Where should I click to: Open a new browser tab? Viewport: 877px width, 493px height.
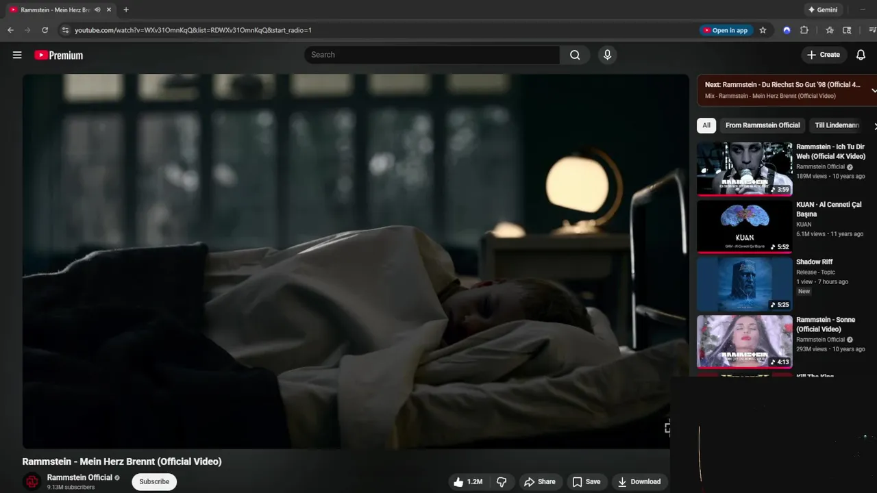[126, 10]
